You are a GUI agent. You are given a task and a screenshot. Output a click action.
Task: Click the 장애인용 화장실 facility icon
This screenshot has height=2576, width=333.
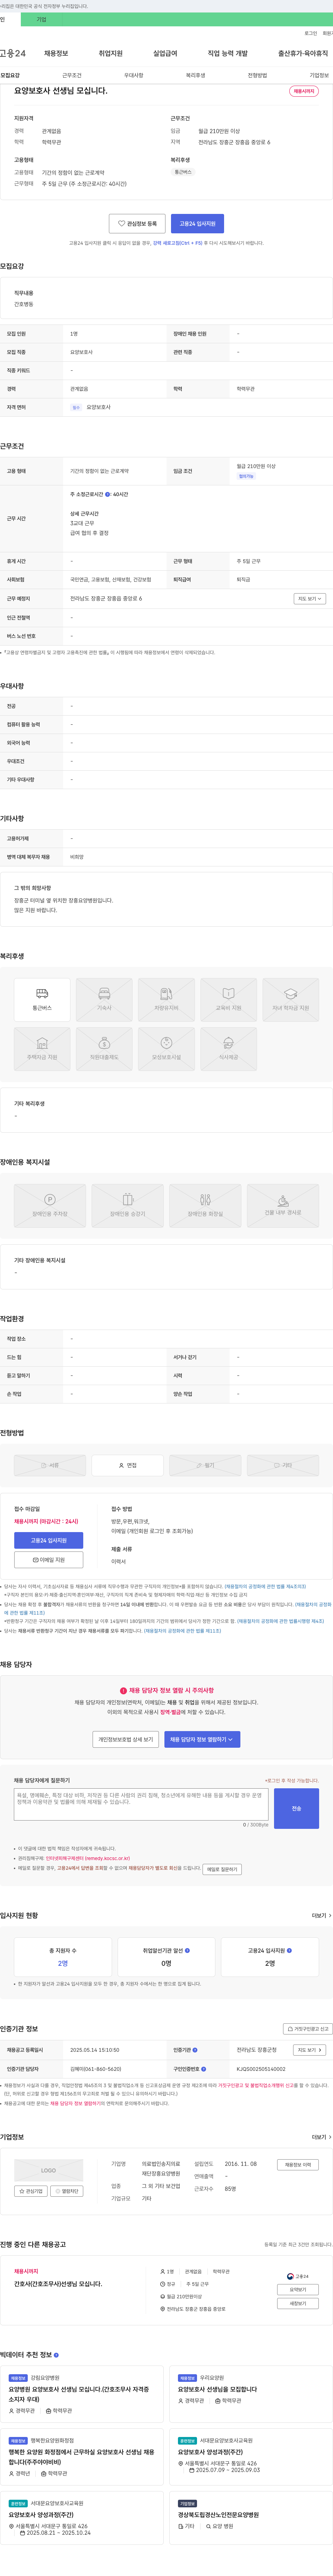(205, 1205)
